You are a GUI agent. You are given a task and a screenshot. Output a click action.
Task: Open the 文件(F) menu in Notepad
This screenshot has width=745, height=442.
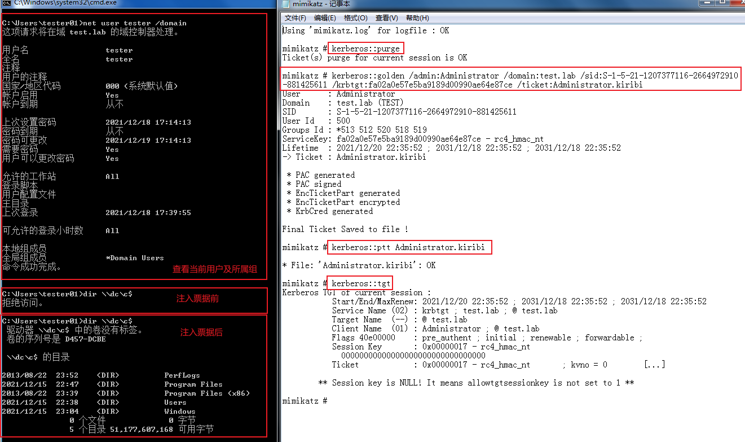[296, 18]
